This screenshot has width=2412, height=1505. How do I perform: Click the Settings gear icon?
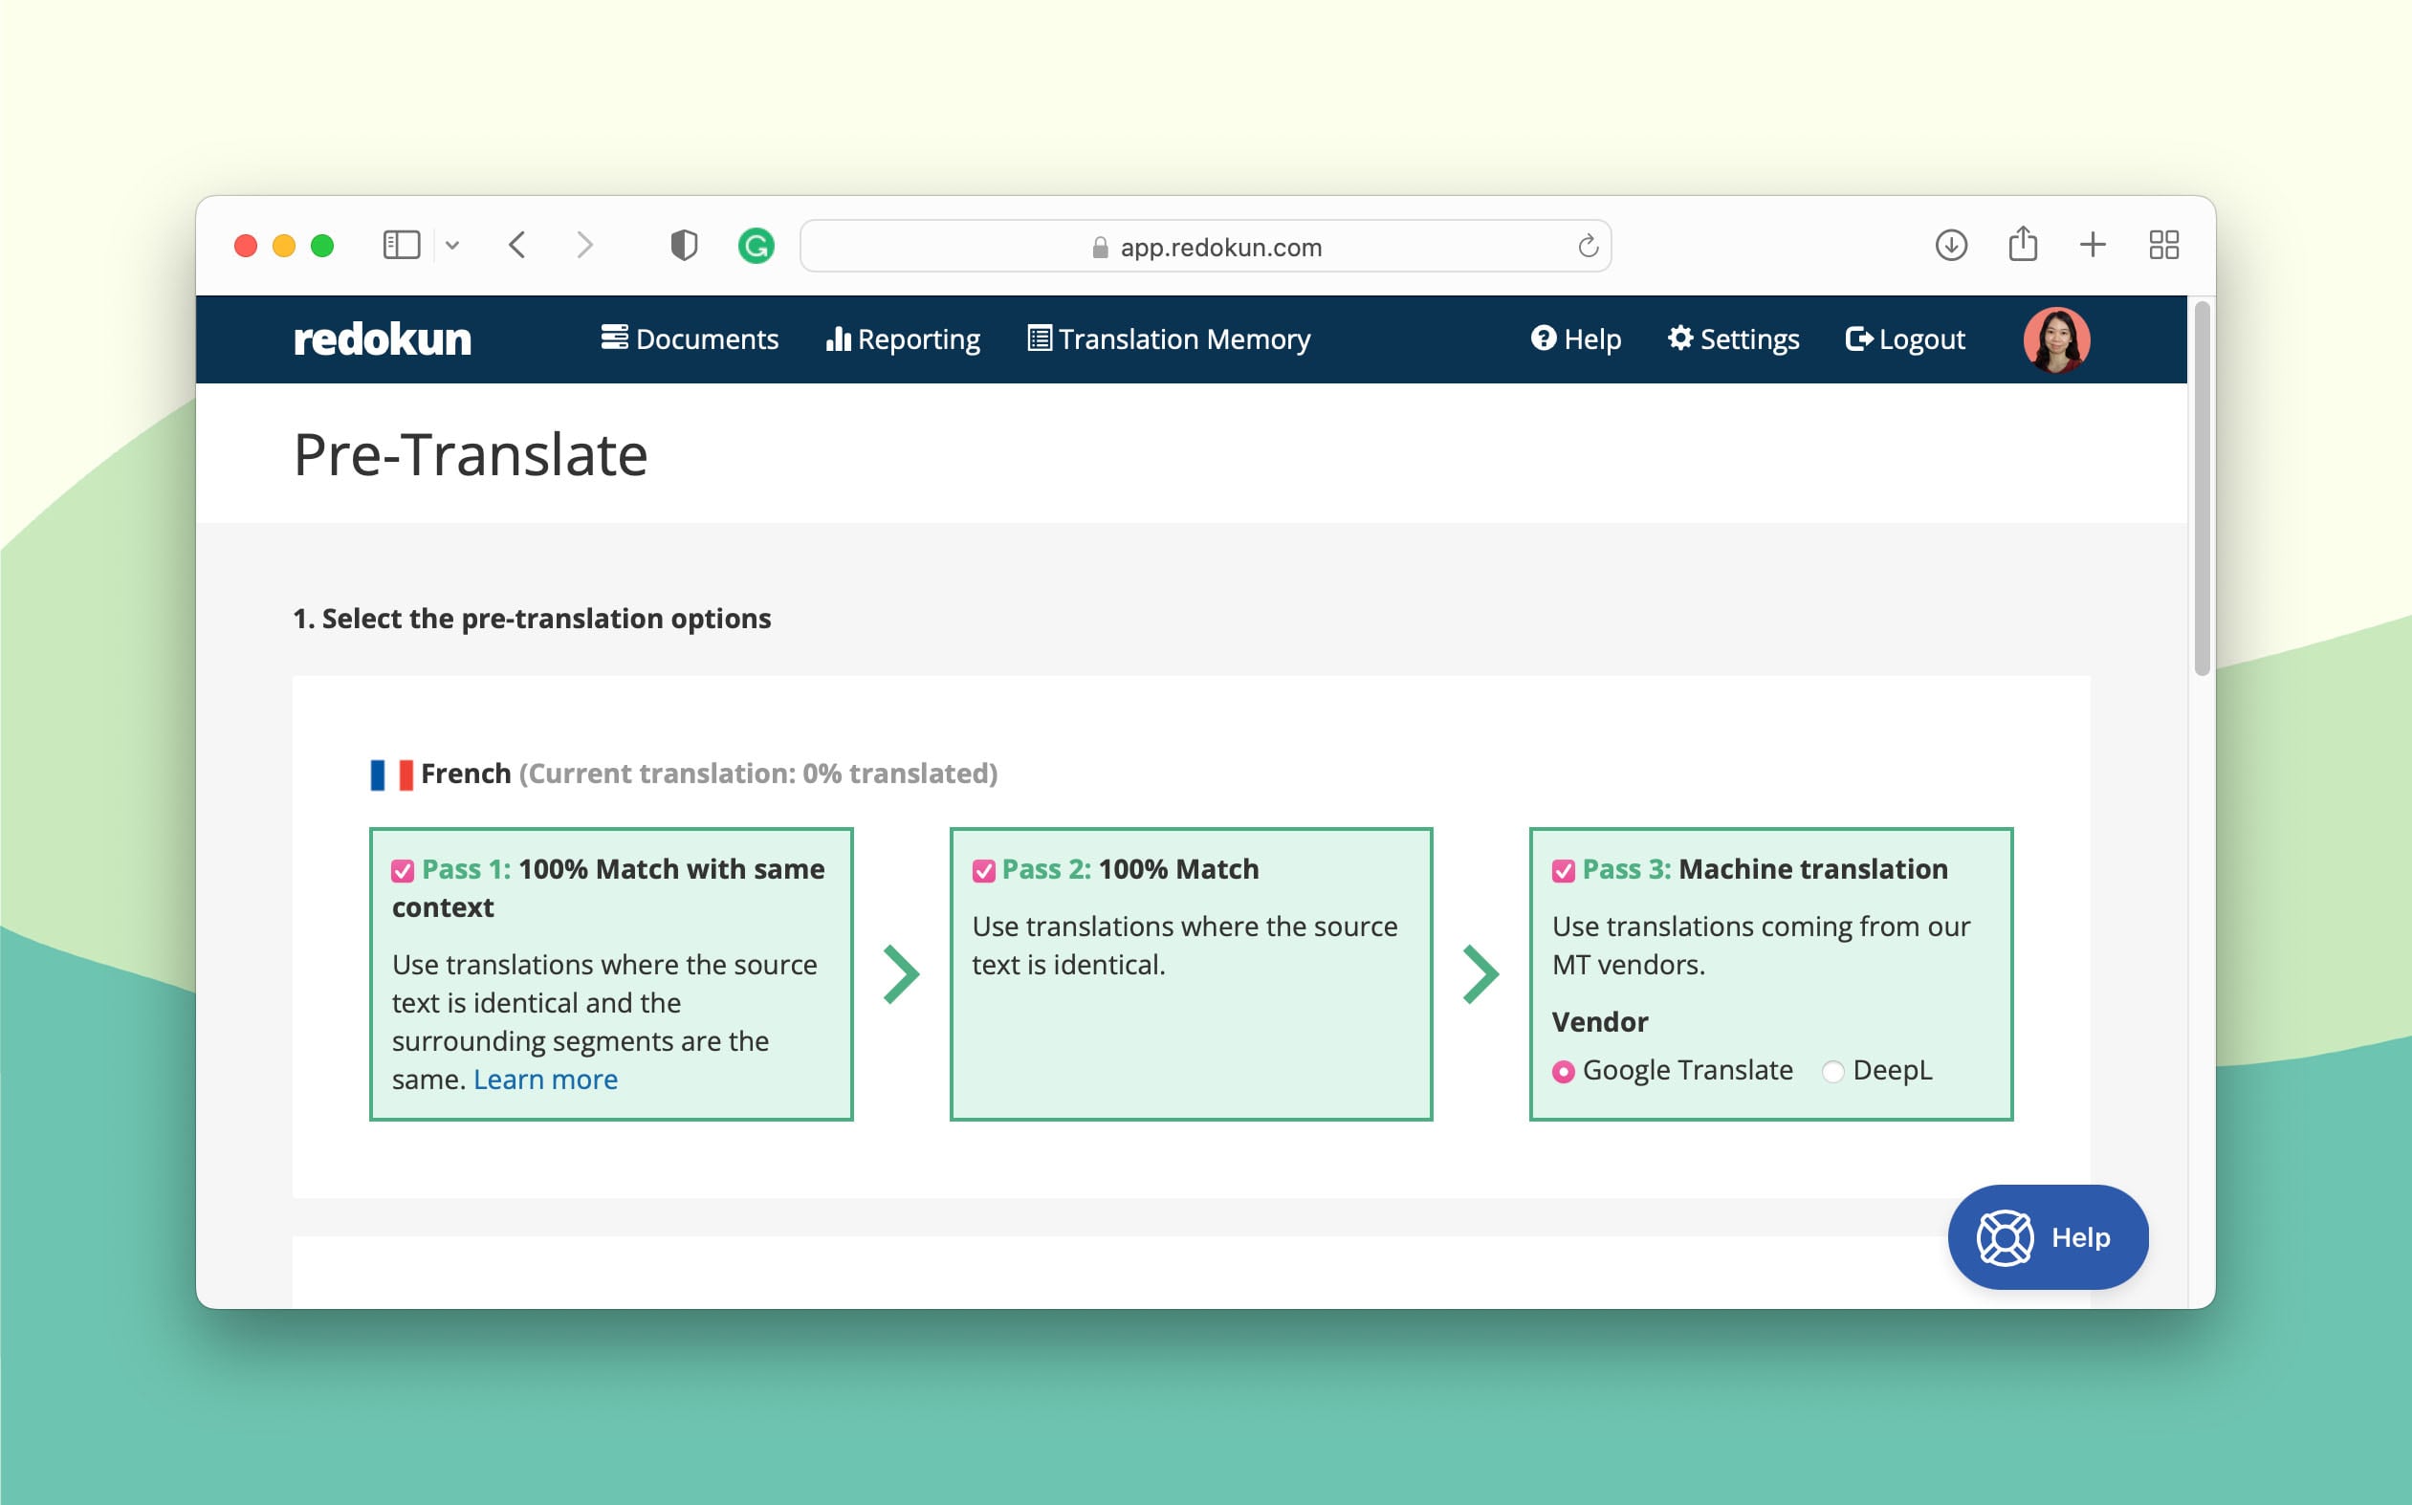[1677, 338]
